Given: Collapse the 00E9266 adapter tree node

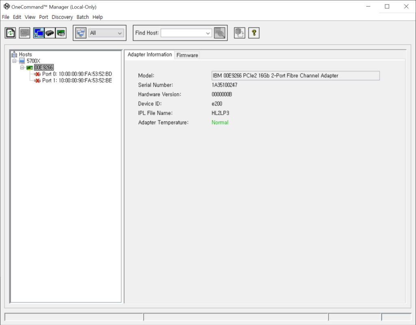Looking at the screenshot, I should pyautogui.click(x=22, y=67).
